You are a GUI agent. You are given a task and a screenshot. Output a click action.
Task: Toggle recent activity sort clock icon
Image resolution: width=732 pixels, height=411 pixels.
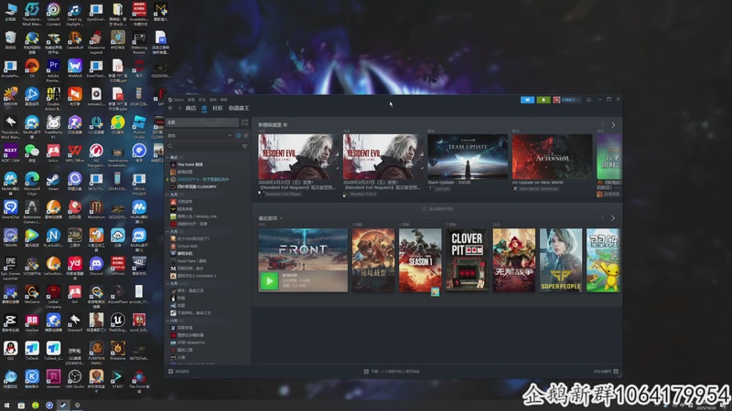click(239, 135)
